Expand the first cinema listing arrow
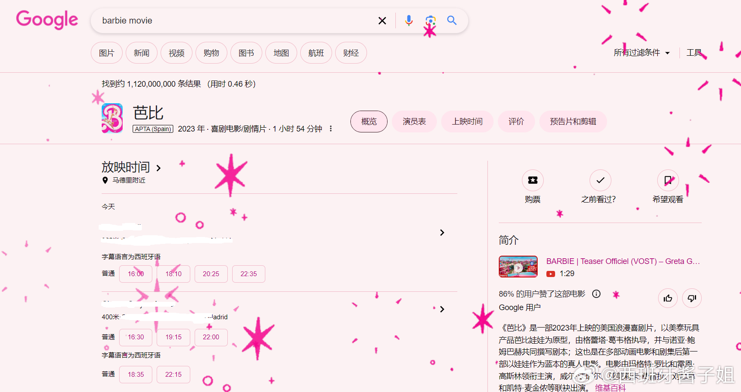This screenshot has width=741, height=392. (x=442, y=233)
